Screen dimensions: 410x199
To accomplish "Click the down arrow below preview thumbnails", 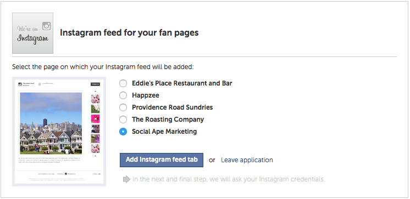I will tap(95, 156).
